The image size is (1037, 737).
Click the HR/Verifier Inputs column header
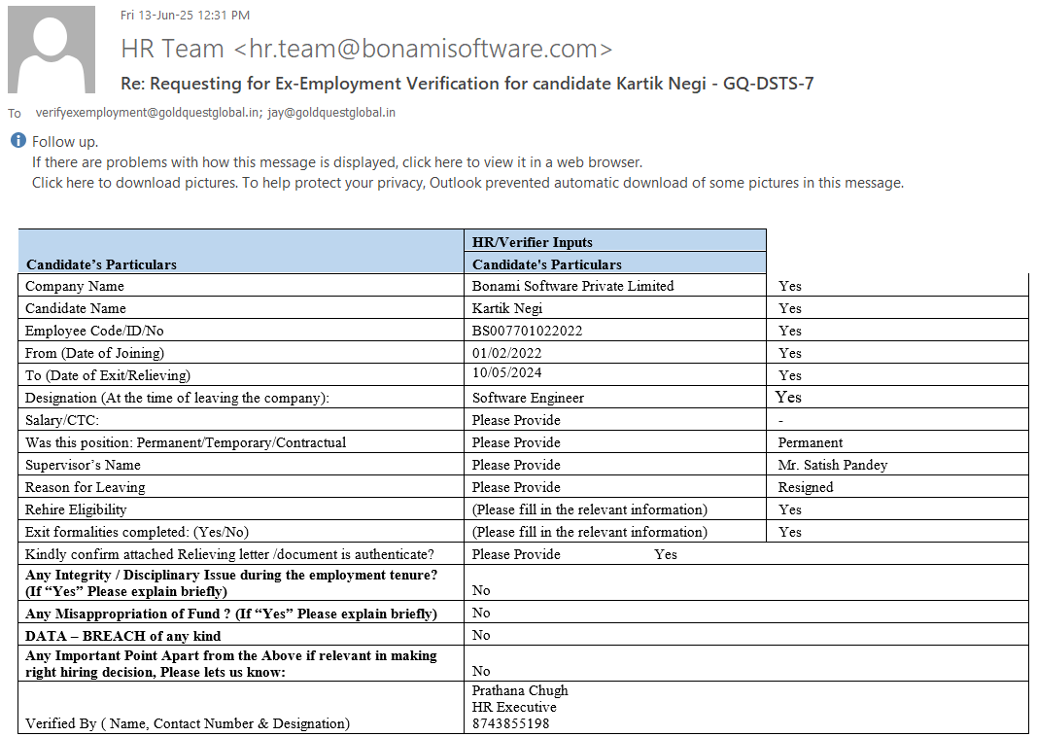(532, 242)
